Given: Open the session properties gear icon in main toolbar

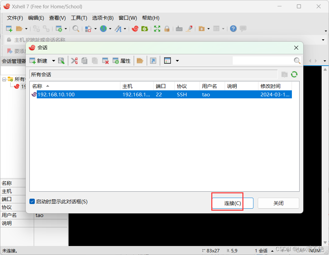Looking at the screenshot, I should point(59,29).
